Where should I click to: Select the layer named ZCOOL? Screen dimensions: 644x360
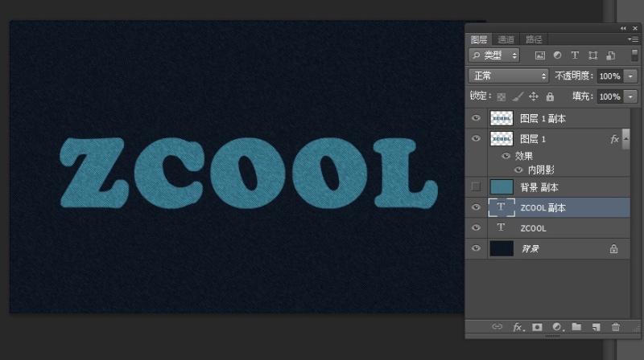coord(534,228)
